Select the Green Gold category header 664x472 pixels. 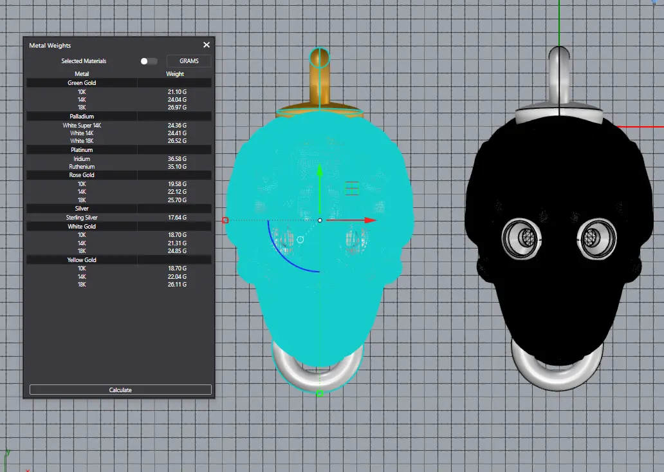point(82,83)
